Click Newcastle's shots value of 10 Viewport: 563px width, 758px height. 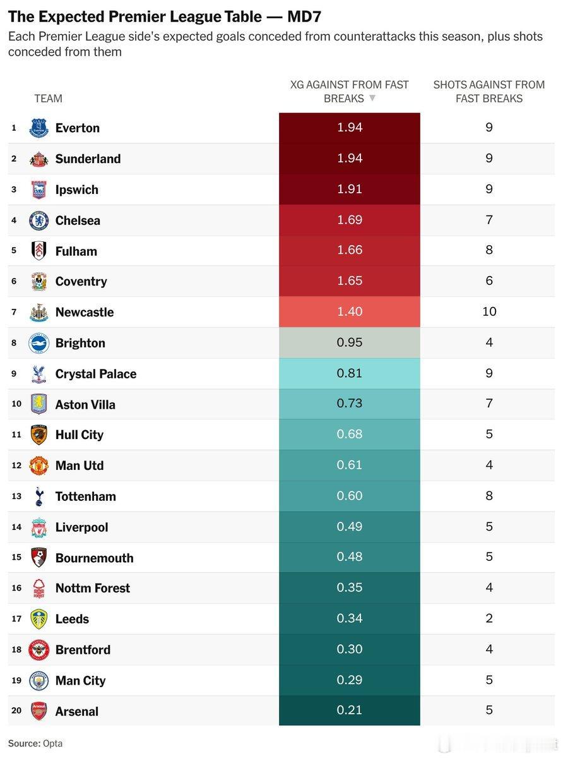(x=489, y=311)
